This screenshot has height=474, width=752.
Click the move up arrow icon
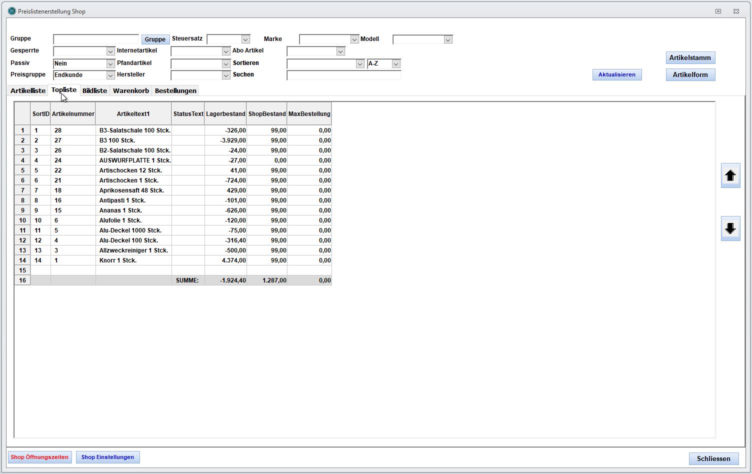[730, 175]
